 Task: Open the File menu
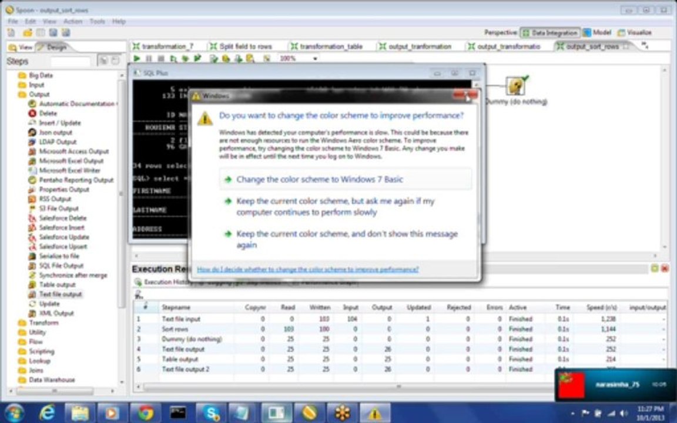click(x=12, y=21)
